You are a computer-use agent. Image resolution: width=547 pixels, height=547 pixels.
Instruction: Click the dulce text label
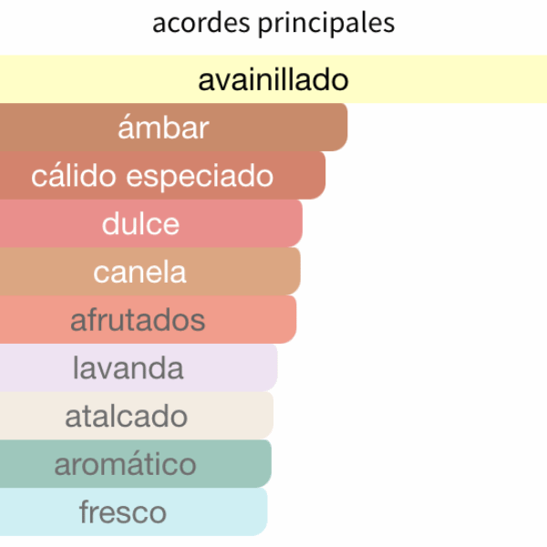[x=141, y=223]
